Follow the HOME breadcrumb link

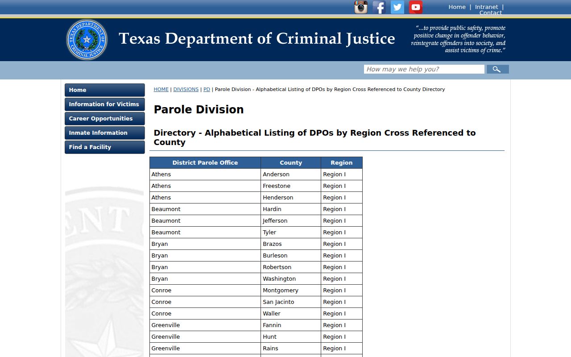(x=161, y=89)
